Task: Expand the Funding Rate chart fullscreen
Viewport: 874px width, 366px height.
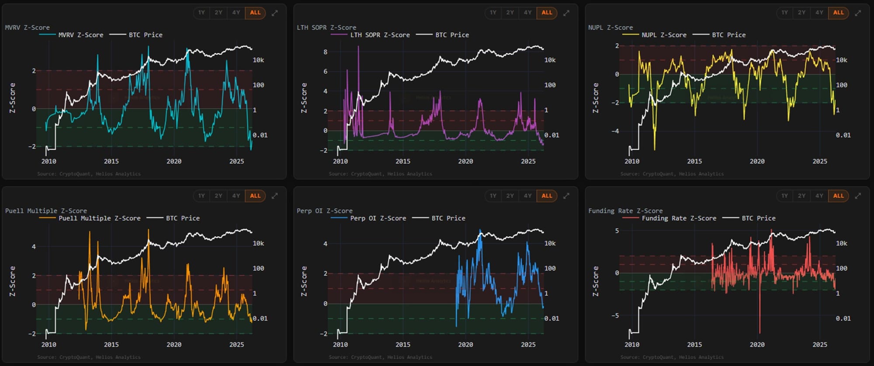Action: [x=857, y=196]
